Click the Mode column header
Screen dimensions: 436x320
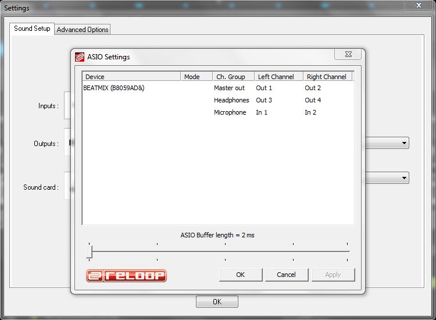click(x=196, y=77)
